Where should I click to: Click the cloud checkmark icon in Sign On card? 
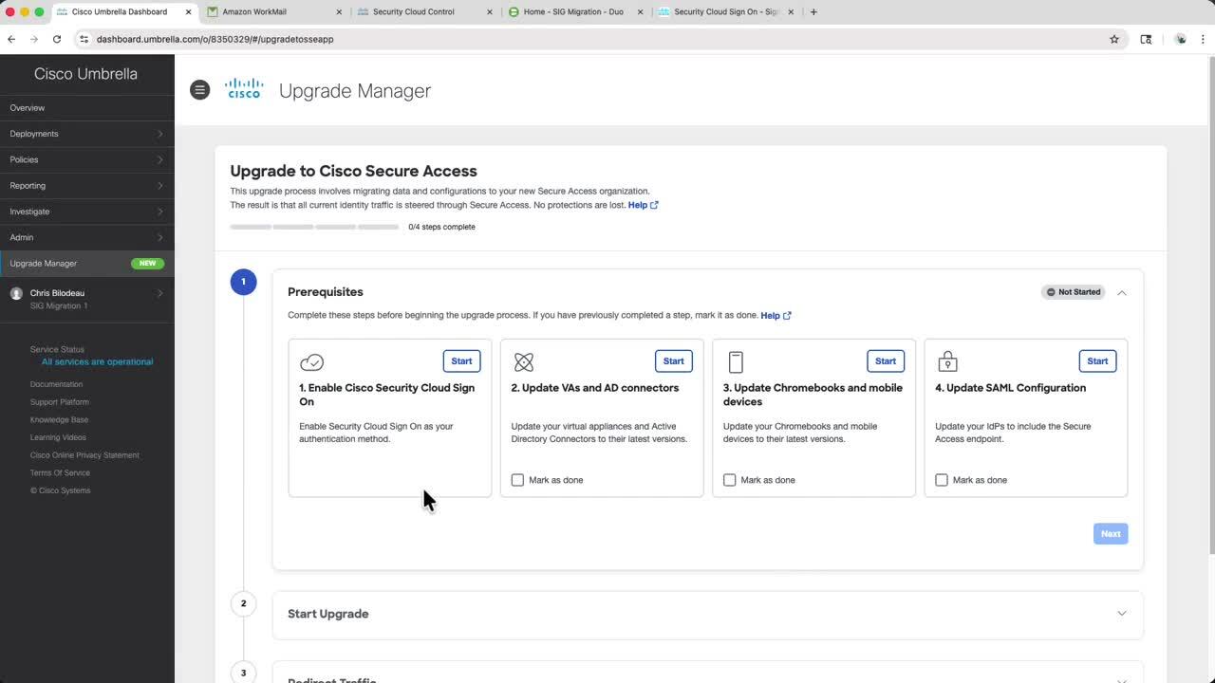click(311, 362)
